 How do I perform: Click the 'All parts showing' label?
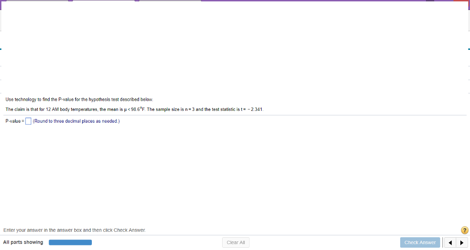click(x=23, y=242)
